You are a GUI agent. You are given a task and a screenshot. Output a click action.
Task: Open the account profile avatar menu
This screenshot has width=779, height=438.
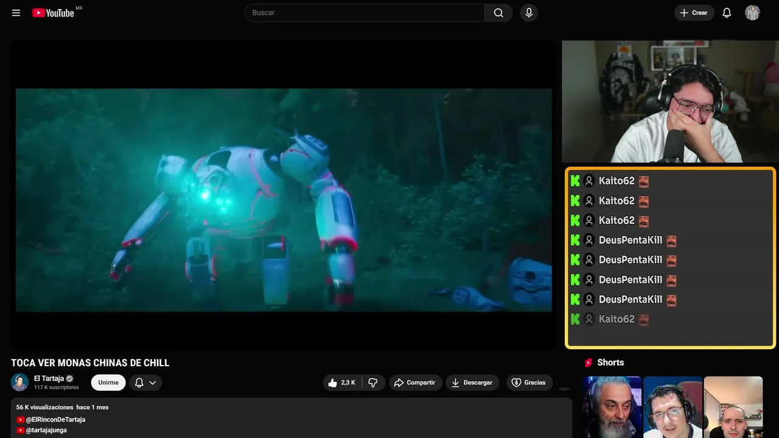click(752, 13)
